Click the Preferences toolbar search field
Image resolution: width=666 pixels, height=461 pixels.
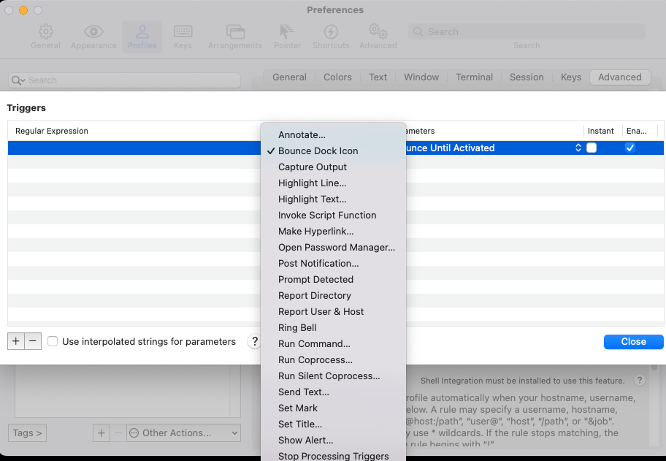pyautogui.click(x=527, y=32)
